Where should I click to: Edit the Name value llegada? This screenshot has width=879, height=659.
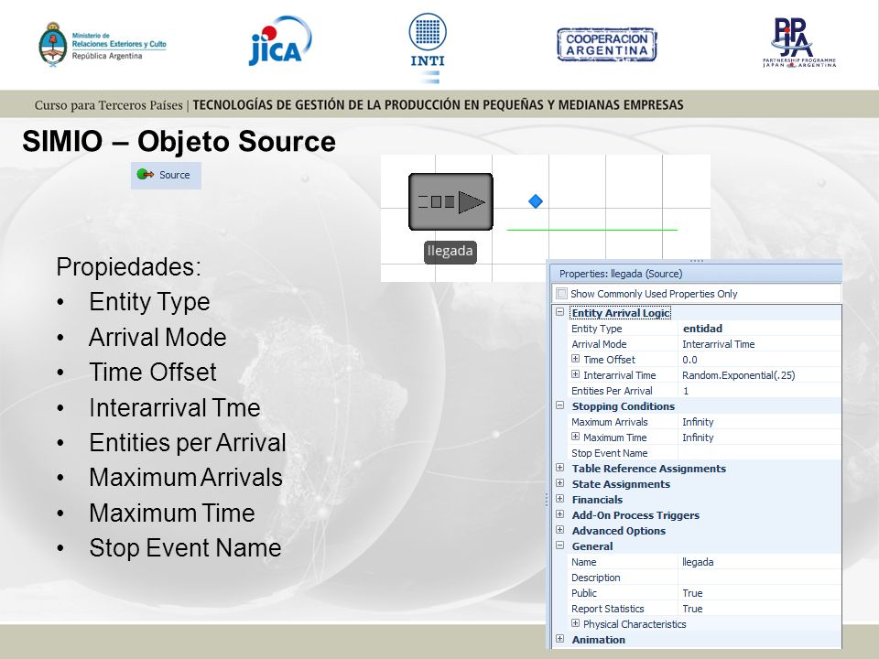click(760, 562)
